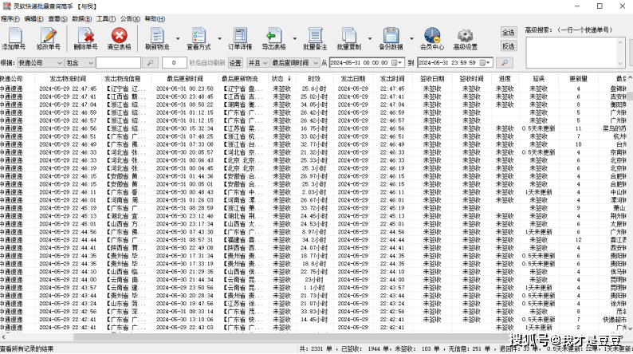This screenshot has width=633, height=354.
Task: Click the 批量备注 batch note icon
Action: [315, 36]
